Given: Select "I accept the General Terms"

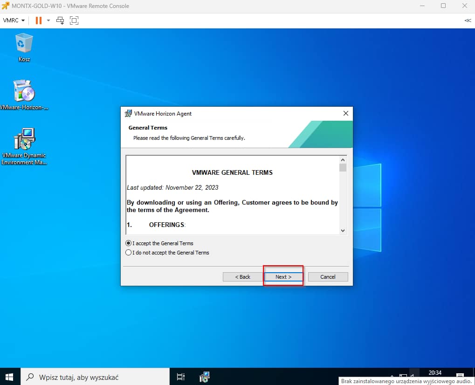Looking at the screenshot, I should click(129, 243).
